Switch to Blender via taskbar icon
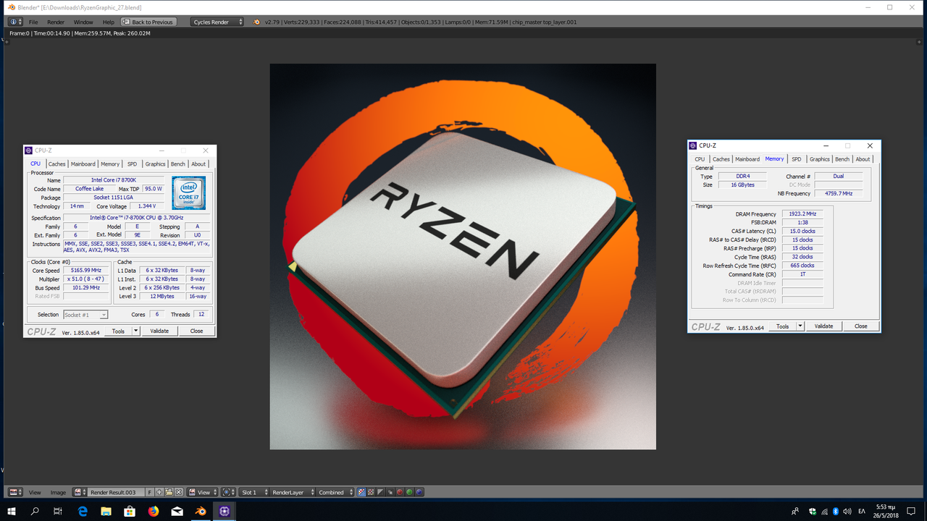Screen dimensions: 927x521 201,511
